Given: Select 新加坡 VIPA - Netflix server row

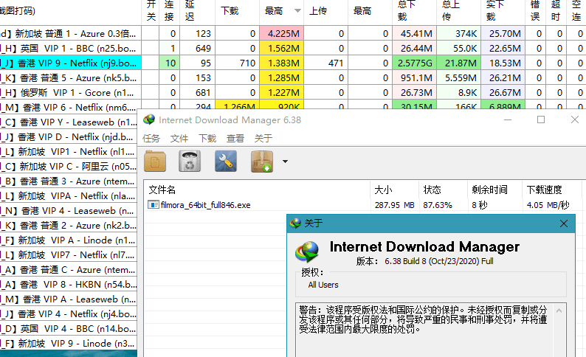Looking at the screenshot, I should tap(69, 195).
